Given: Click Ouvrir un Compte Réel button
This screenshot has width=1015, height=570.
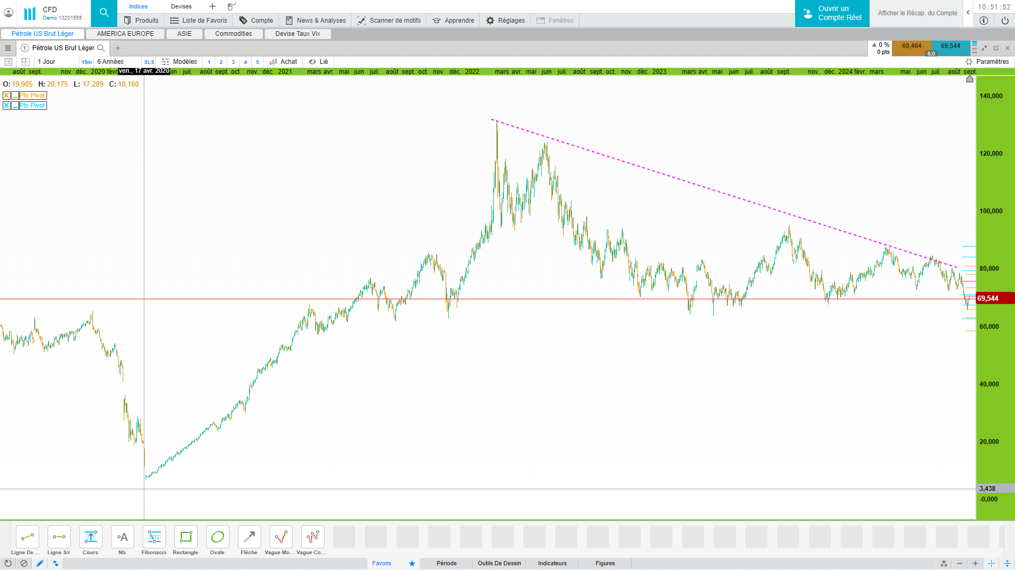Looking at the screenshot, I should pos(832,13).
